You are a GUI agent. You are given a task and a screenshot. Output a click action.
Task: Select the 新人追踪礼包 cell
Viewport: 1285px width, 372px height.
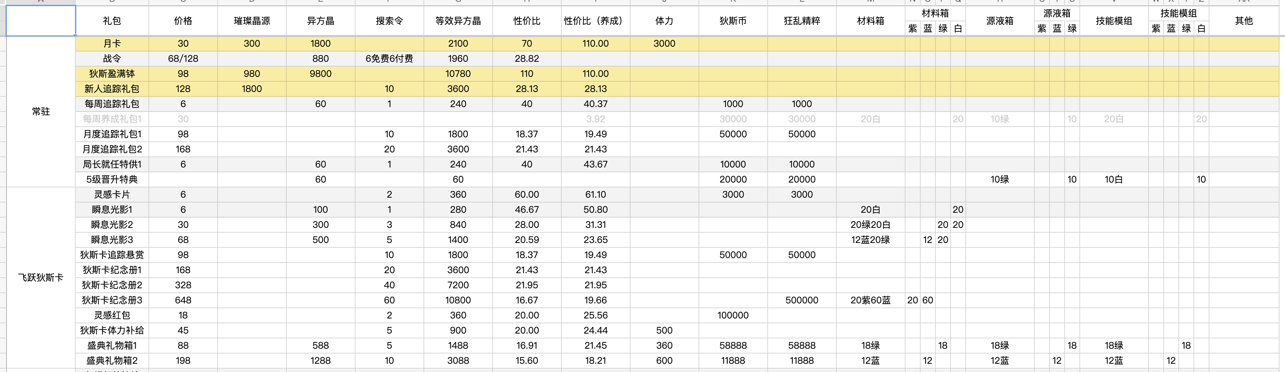pos(112,89)
